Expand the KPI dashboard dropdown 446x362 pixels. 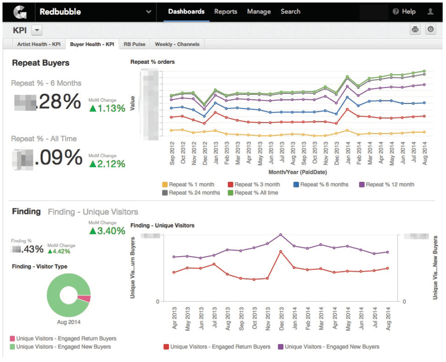click(37, 30)
